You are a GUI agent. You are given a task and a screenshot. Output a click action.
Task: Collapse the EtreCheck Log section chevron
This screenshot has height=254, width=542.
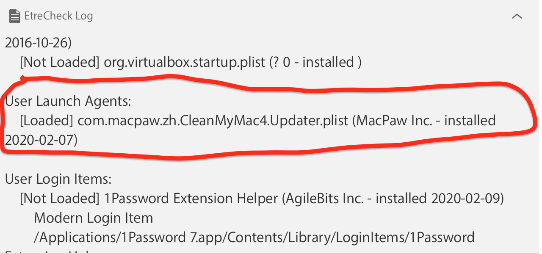(x=517, y=17)
